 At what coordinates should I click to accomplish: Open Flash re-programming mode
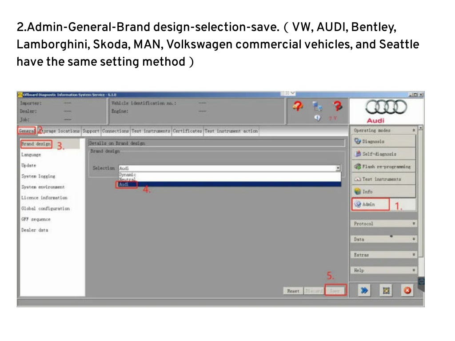tap(383, 167)
